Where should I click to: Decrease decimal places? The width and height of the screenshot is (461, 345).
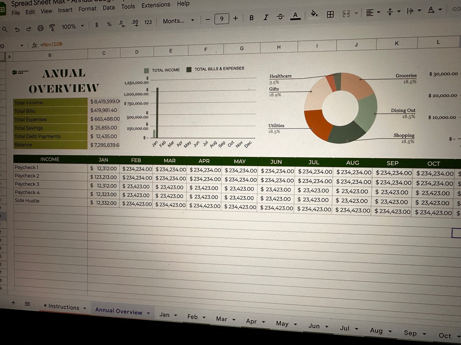(x=122, y=24)
